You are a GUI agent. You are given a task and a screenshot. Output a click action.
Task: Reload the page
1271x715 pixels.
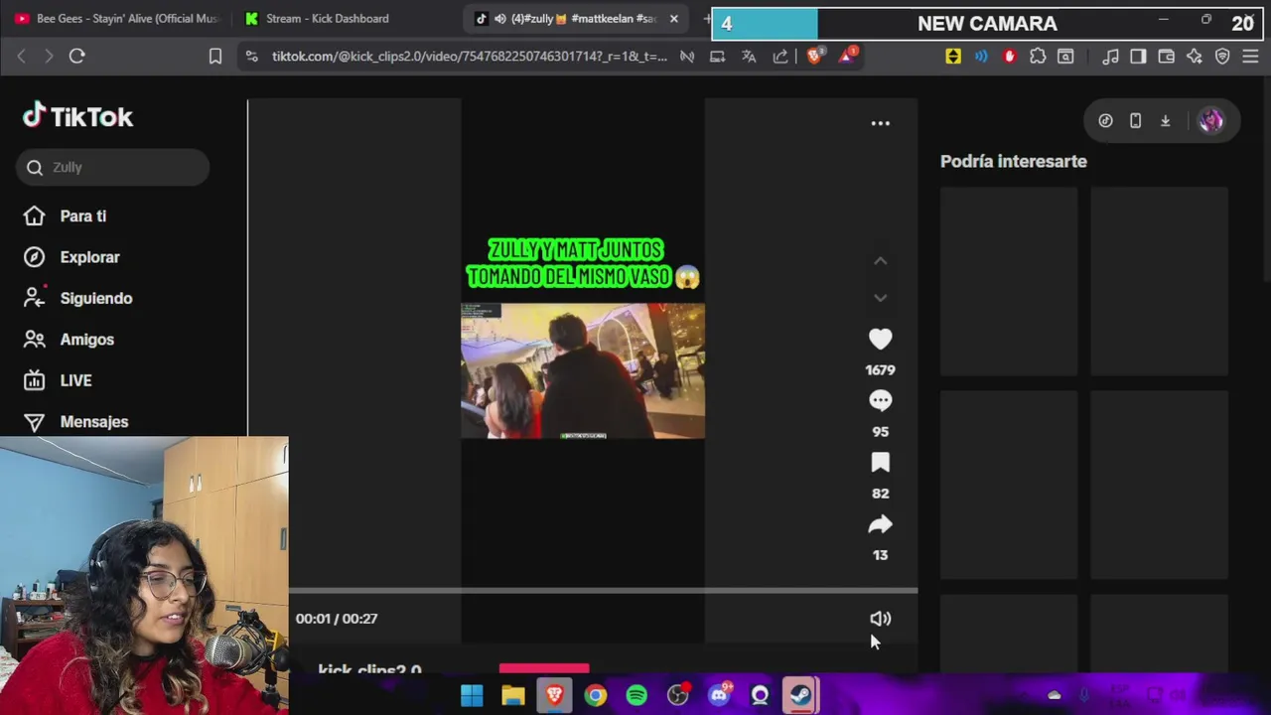click(x=76, y=57)
